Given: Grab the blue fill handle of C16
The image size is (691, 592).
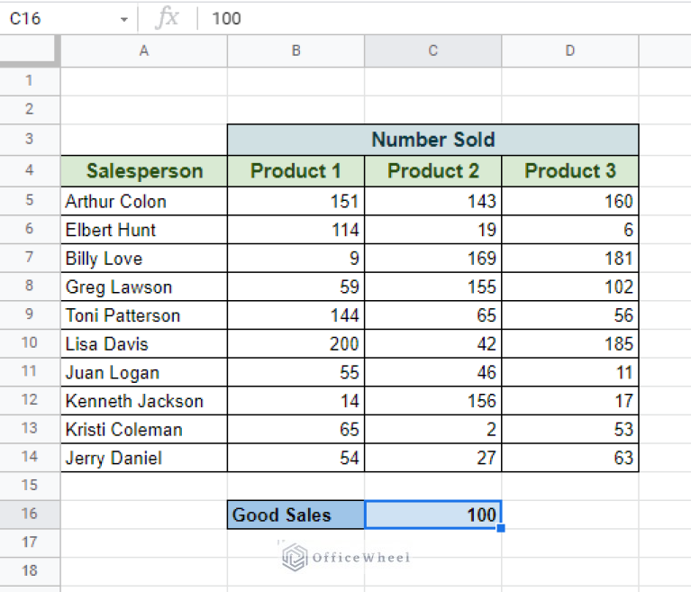Looking at the screenshot, I should 501,528.
